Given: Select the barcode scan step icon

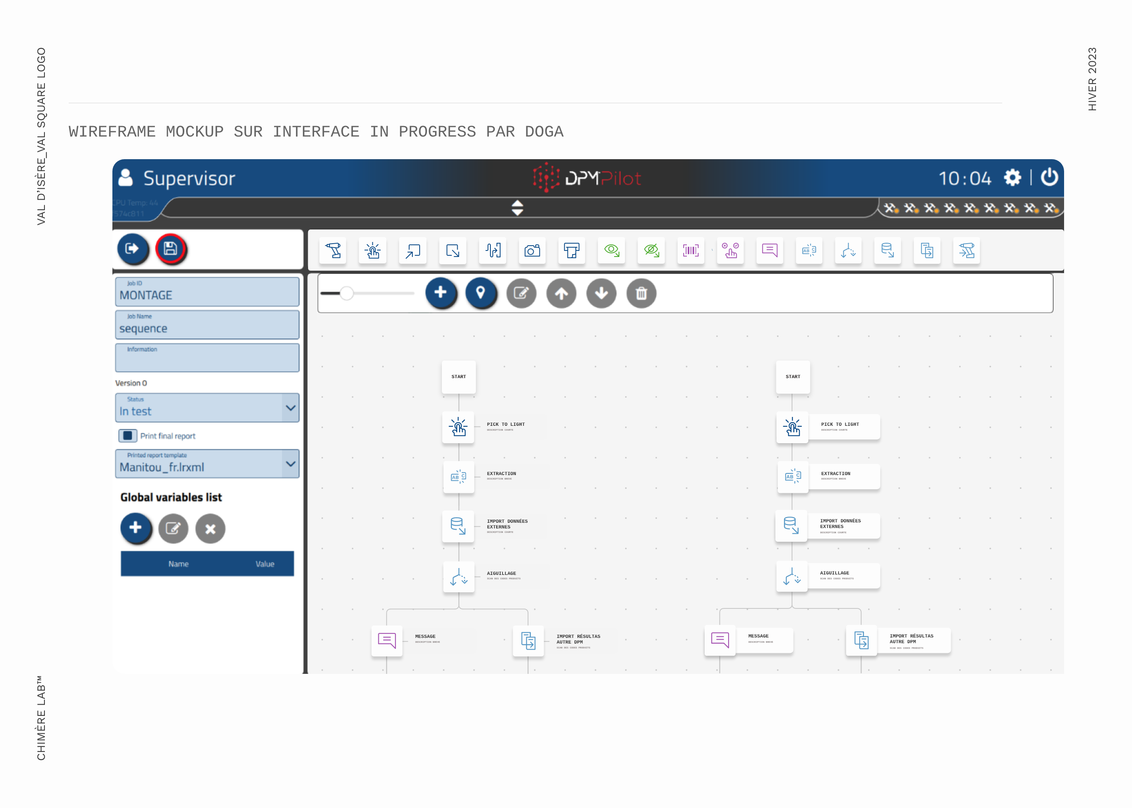Looking at the screenshot, I should [691, 250].
